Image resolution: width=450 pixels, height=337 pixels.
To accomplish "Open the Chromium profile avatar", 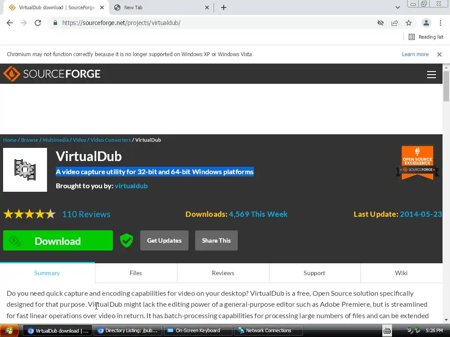I will pos(426,23).
